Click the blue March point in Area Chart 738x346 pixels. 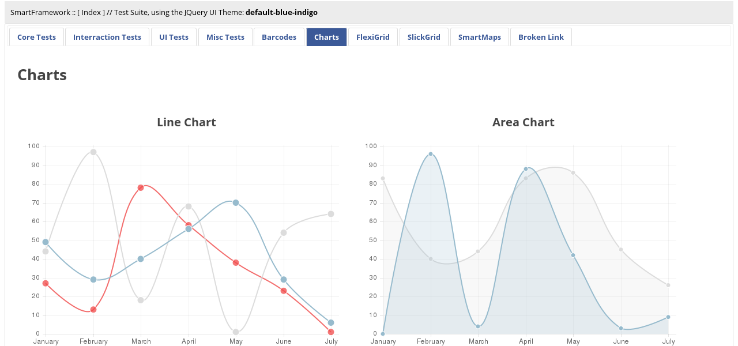[478, 326]
